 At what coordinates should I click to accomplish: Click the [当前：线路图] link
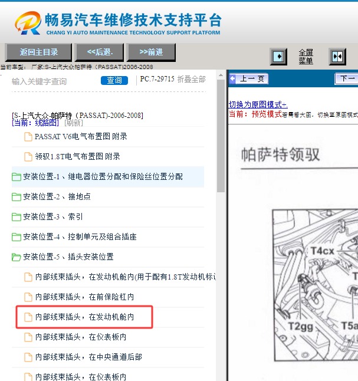click(x=35, y=123)
